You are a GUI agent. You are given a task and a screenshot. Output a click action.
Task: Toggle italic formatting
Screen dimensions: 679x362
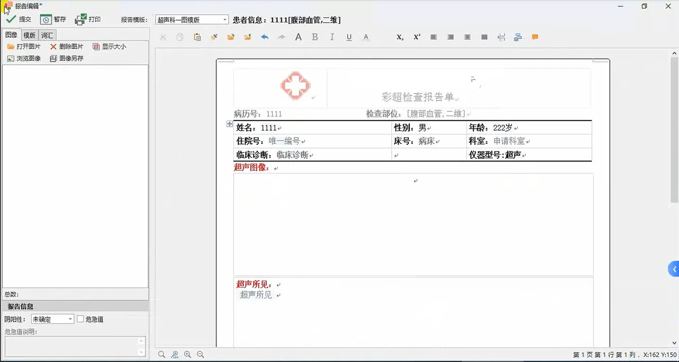332,37
